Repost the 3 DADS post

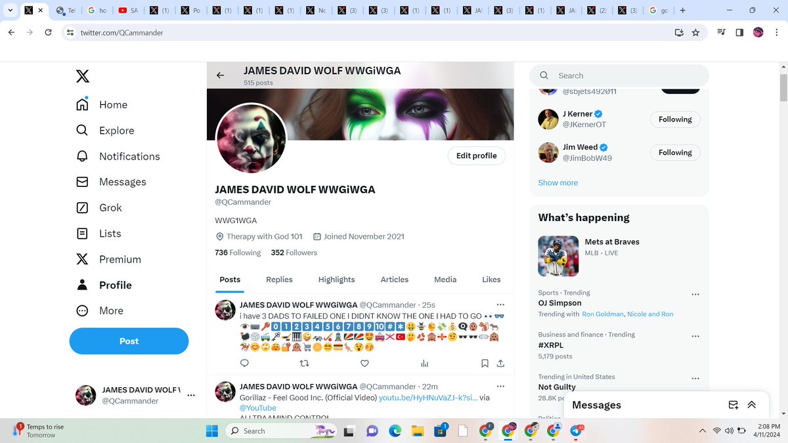coord(304,363)
